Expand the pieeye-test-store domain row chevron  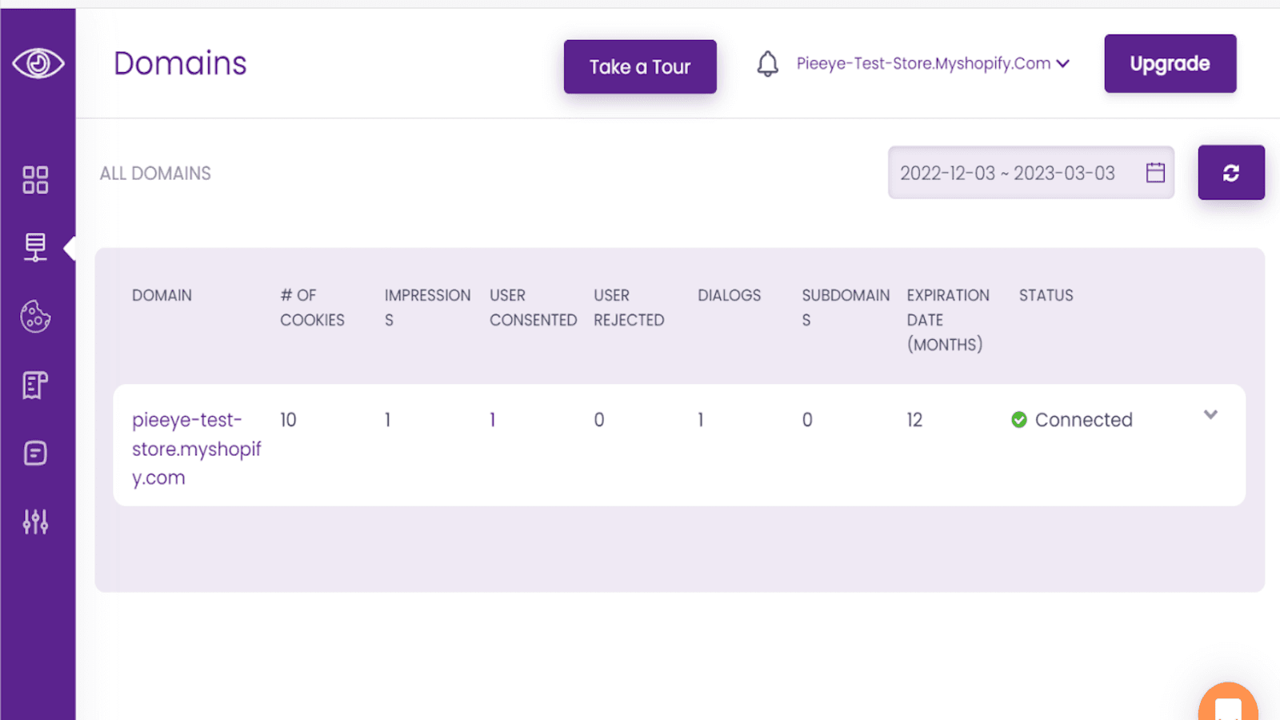pyautogui.click(x=1210, y=414)
